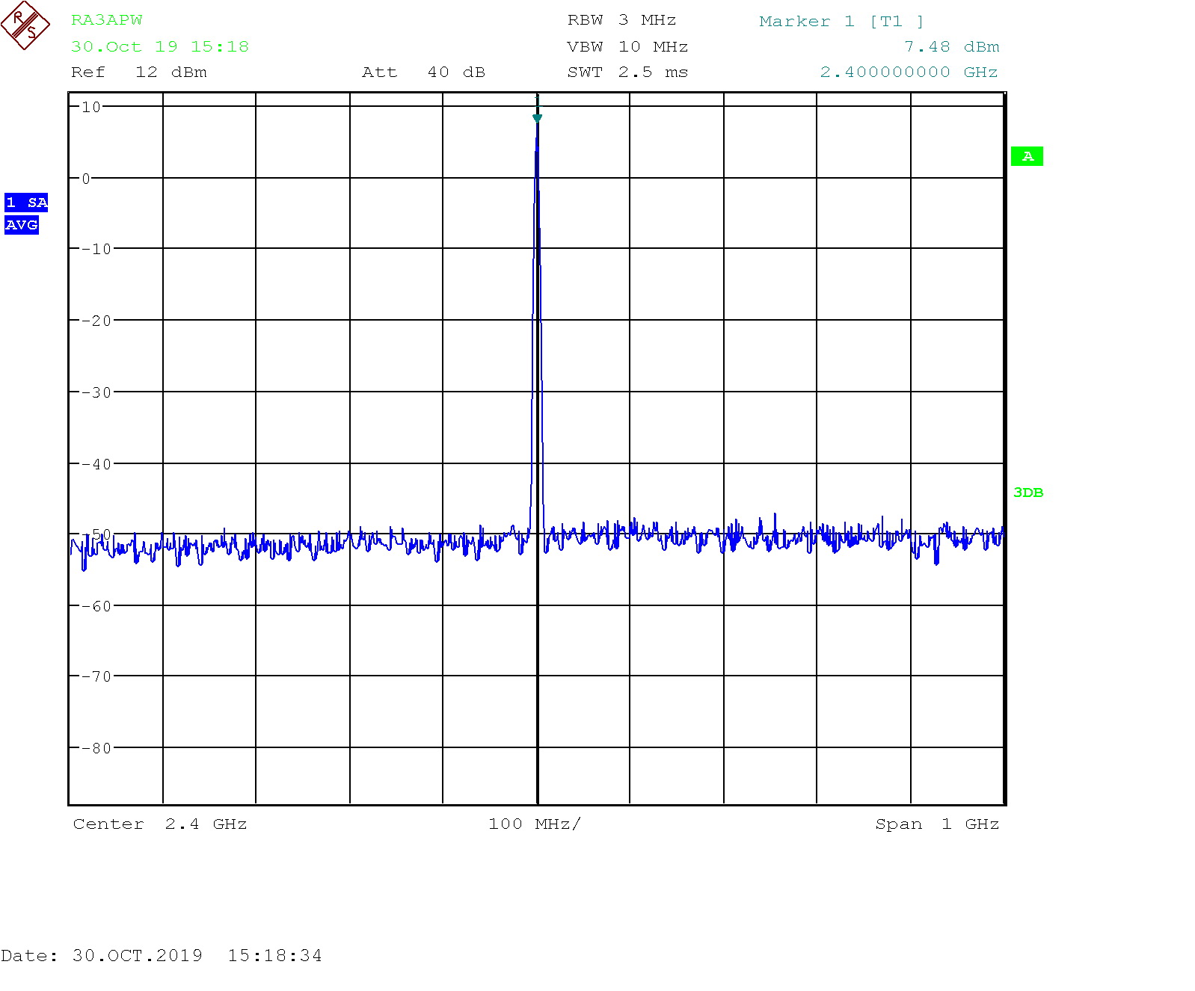Click the '-80' y-axis level label
Screen dimensions: 1195x991
96,748
